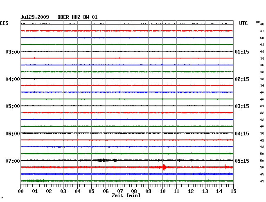Click the 07 minute axis tick label
This screenshot has height=202, width=266.
pyautogui.click(x=120, y=191)
